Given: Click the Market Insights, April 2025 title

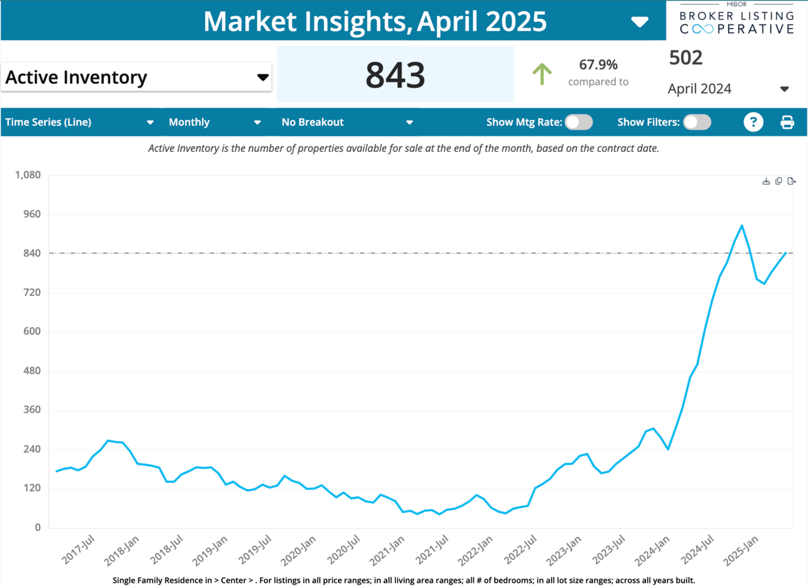Looking at the screenshot, I should [375, 21].
